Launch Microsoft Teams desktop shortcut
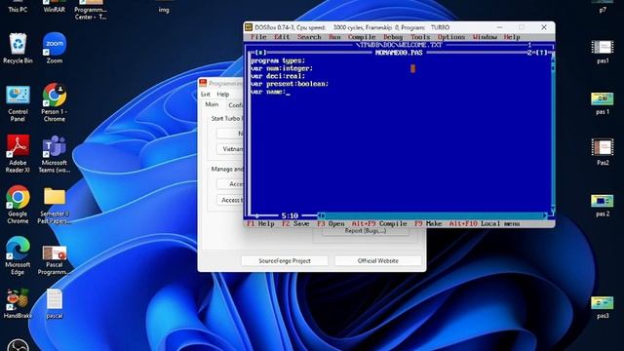624x351 pixels. (55, 154)
